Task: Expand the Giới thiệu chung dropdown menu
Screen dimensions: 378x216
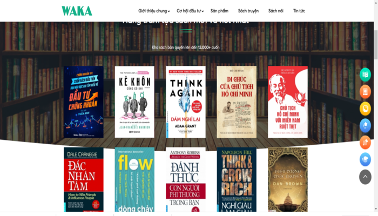Action: (154, 11)
